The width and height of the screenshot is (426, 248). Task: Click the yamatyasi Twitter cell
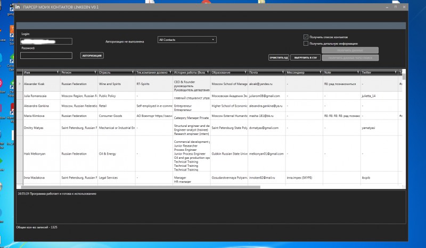coord(379,127)
